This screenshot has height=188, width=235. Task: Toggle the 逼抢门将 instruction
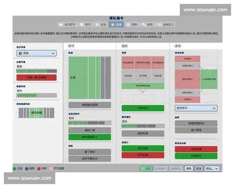coord(90,130)
